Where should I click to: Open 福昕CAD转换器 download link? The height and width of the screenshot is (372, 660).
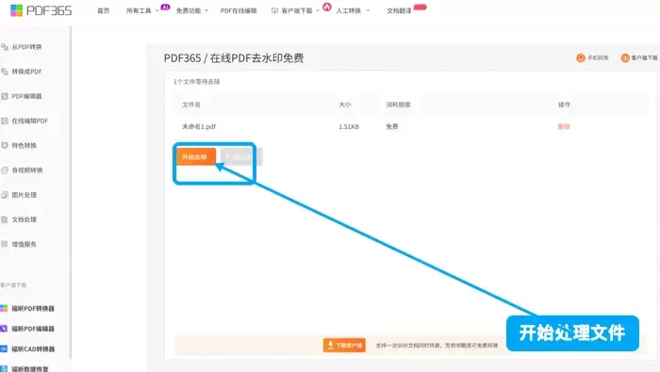pyautogui.click(x=33, y=348)
